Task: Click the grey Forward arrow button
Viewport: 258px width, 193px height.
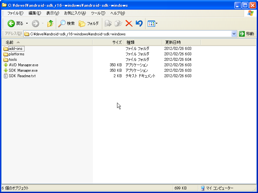Action: click(x=35, y=23)
